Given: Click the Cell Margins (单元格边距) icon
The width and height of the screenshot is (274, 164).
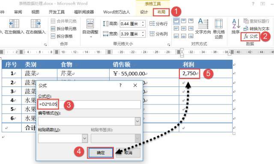Looking at the screenshot, I should tap(219, 24).
